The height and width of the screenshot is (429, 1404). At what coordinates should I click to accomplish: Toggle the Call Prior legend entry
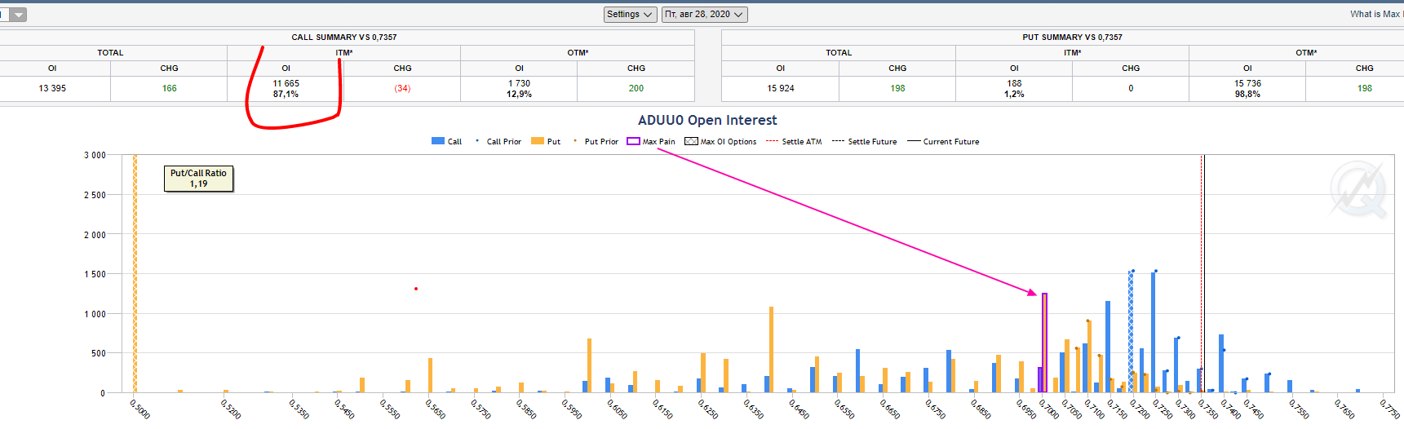point(497,141)
